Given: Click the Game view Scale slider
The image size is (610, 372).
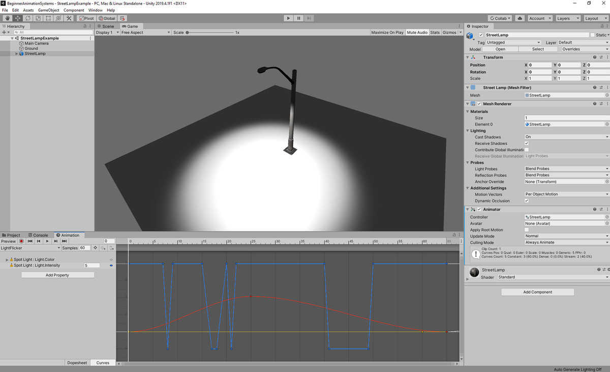Looking at the screenshot, I should point(208,33).
